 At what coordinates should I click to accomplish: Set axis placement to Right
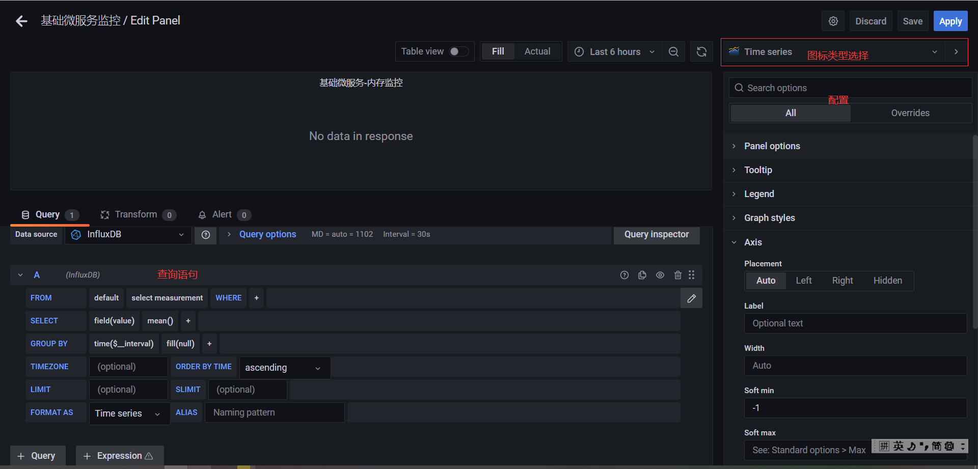click(x=843, y=281)
